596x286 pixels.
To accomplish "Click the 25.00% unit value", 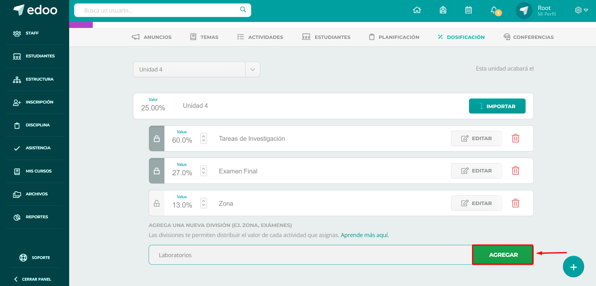I will pos(153,108).
